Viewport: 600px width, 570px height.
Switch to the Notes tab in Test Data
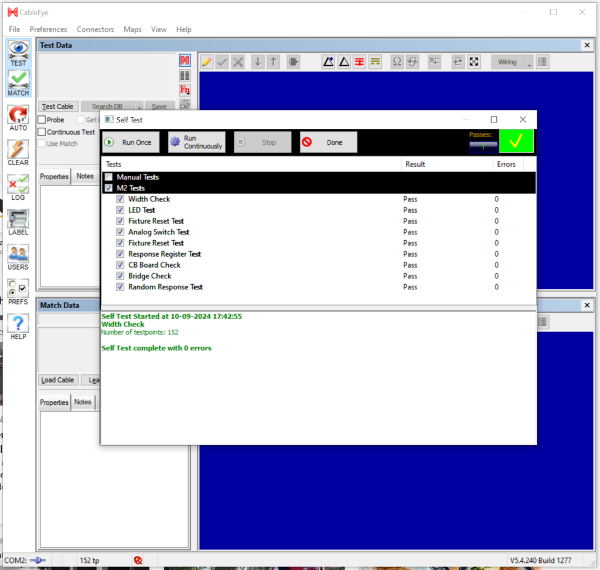click(85, 176)
